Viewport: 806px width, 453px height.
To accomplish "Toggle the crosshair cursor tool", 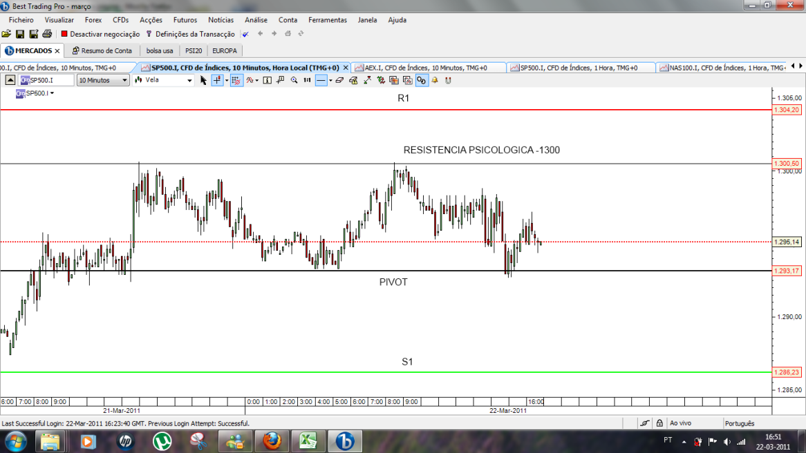I will (x=217, y=80).
